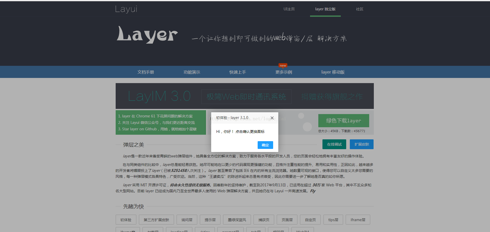
Task: Click the 先睹为快 section heading
Action: (133, 206)
